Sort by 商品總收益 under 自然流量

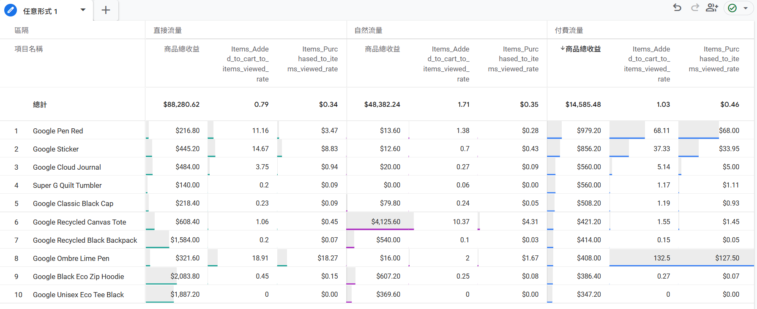pos(383,49)
